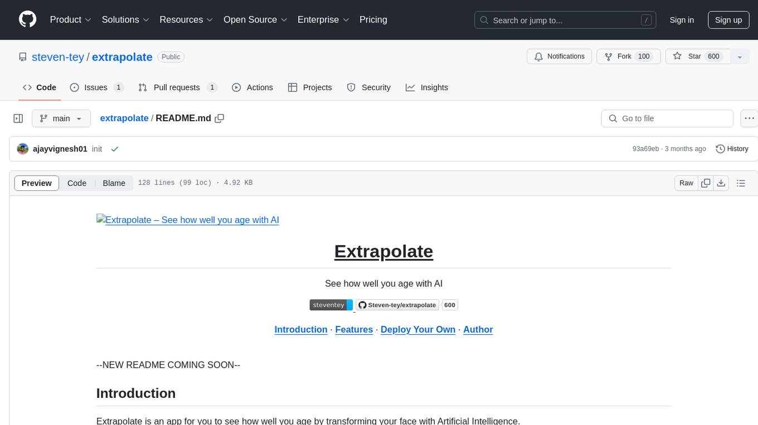The height and width of the screenshot is (425, 758).
Task: Click the Notifications bell button
Action: tap(559, 57)
